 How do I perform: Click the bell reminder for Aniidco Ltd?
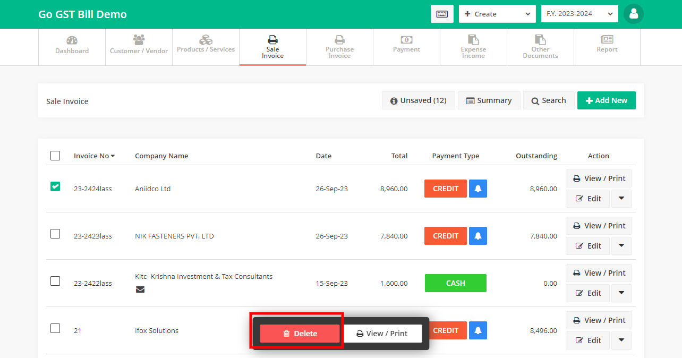[478, 189]
